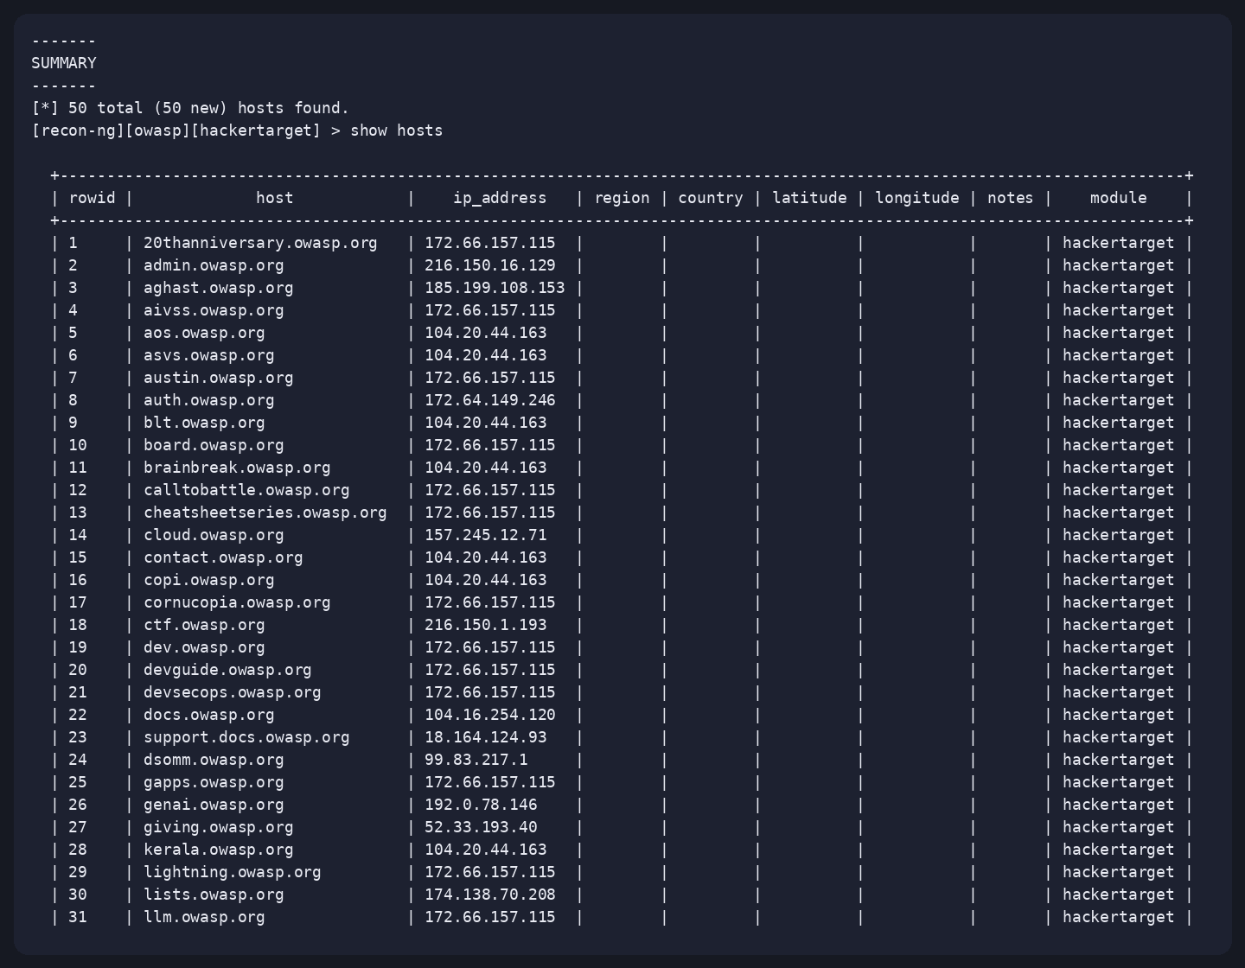The image size is (1245, 968).
Task: Click IP address 52.33.193.40
Action: point(481,827)
